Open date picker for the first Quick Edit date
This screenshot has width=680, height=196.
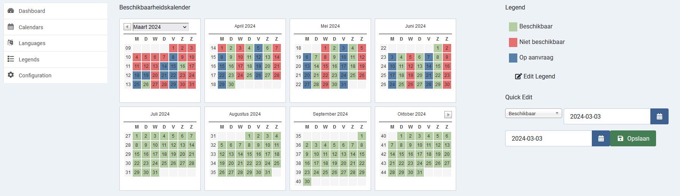pos(659,116)
